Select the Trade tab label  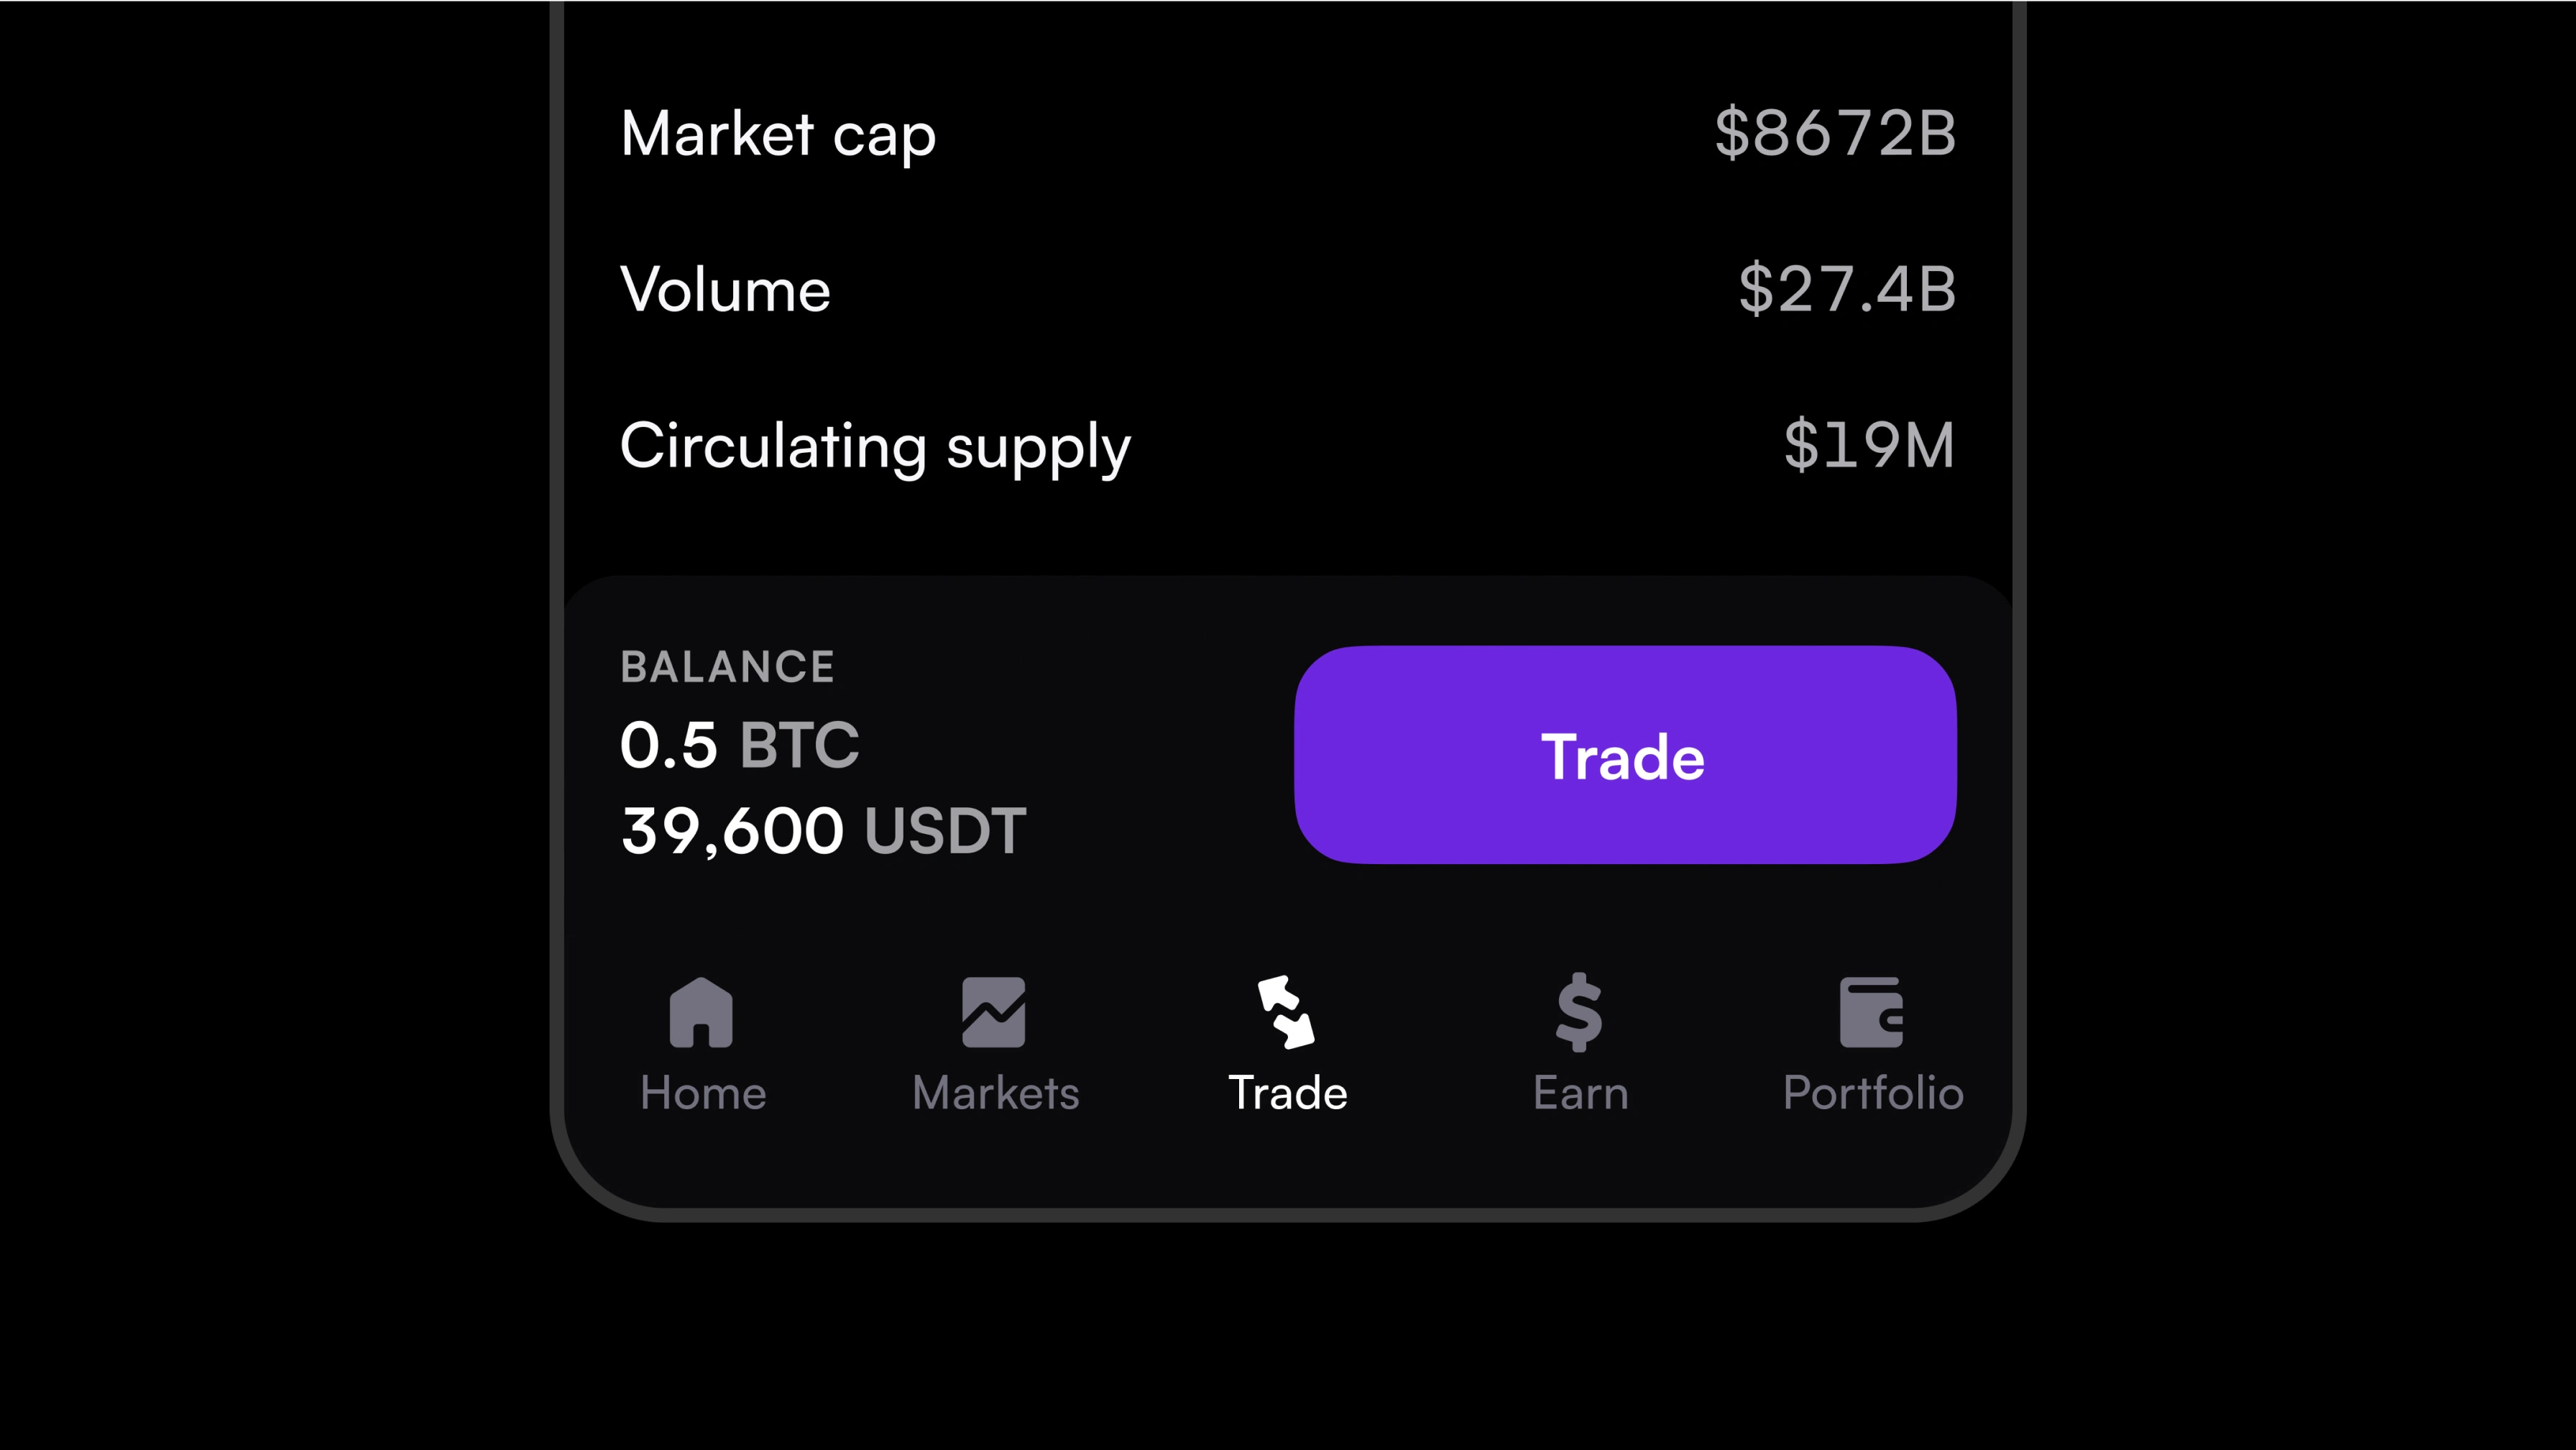(1288, 1093)
